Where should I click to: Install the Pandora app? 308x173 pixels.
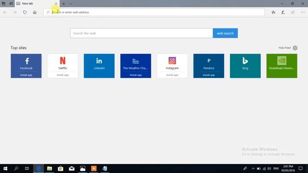pyautogui.click(x=209, y=75)
